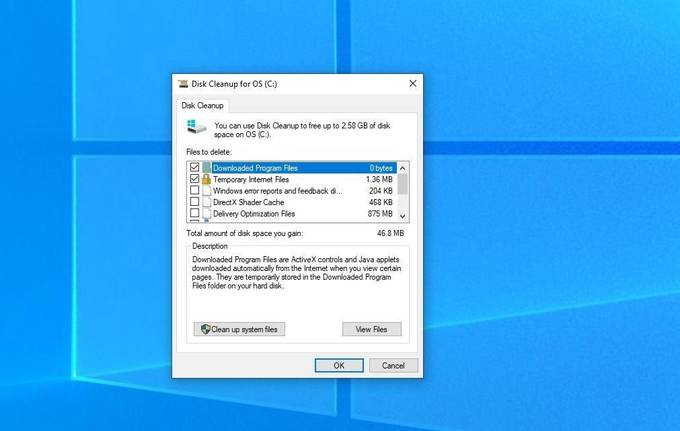This screenshot has width=680, height=431.
Task: Select the Disk Cleanup tab
Action: (202, 106)
